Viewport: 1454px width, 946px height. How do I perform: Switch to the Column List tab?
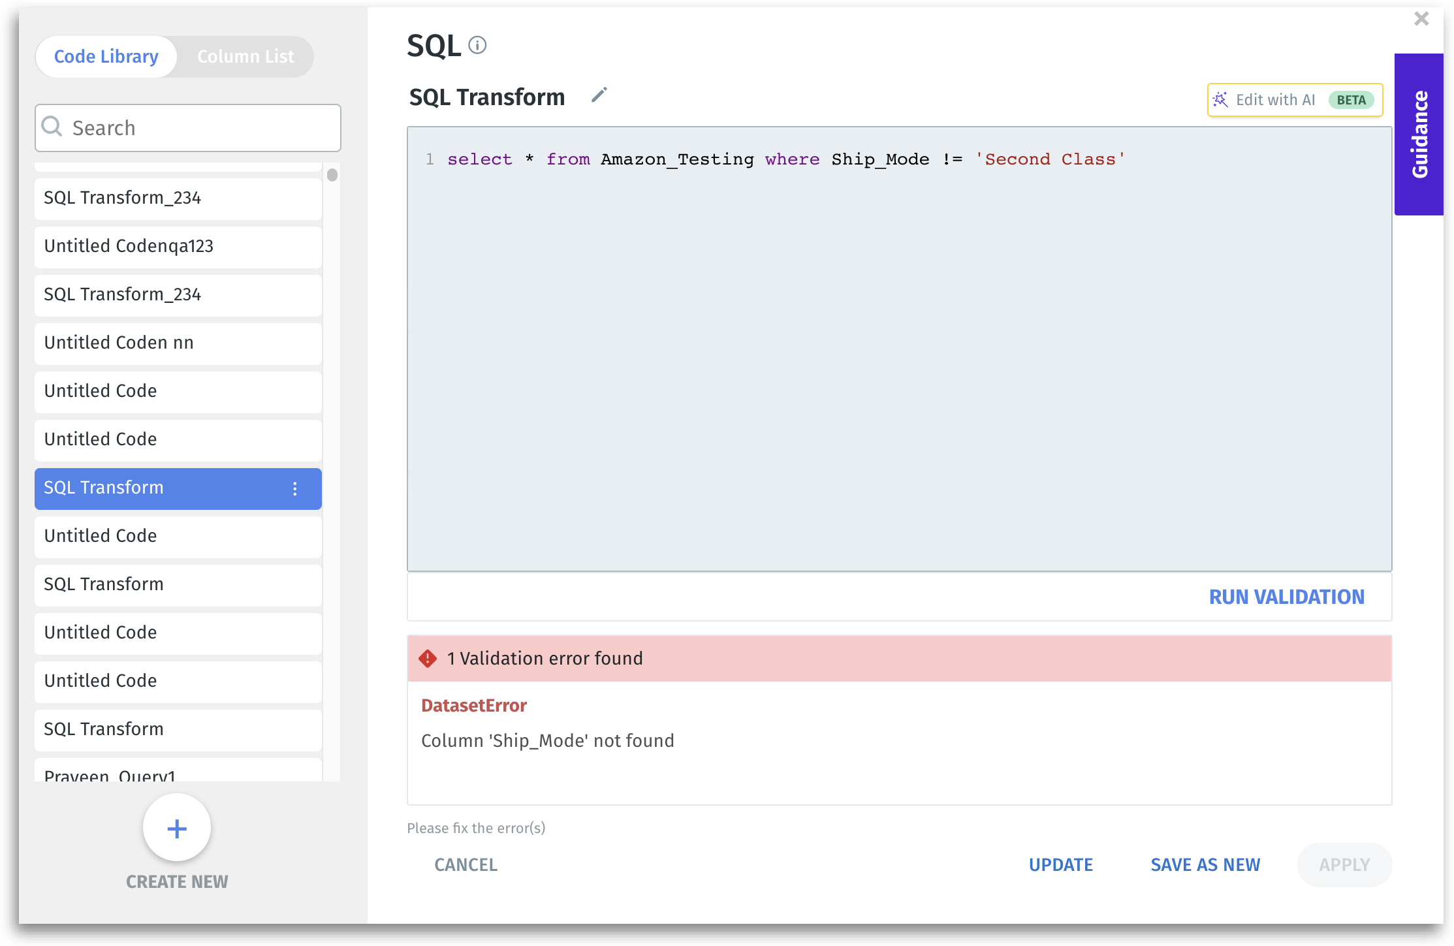click(x=245, y=57)
